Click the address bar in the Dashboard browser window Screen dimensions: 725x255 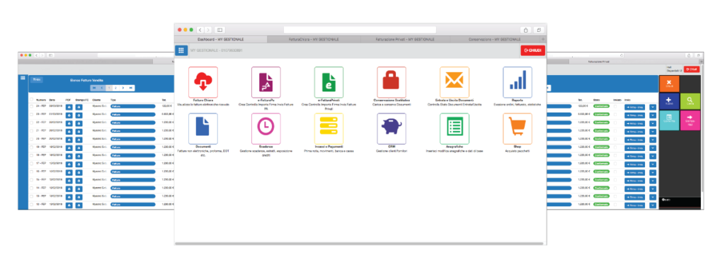pos(360,30)
